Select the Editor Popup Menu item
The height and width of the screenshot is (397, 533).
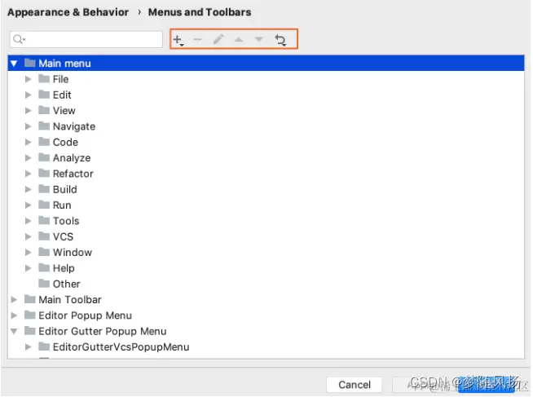click(85, 315)
